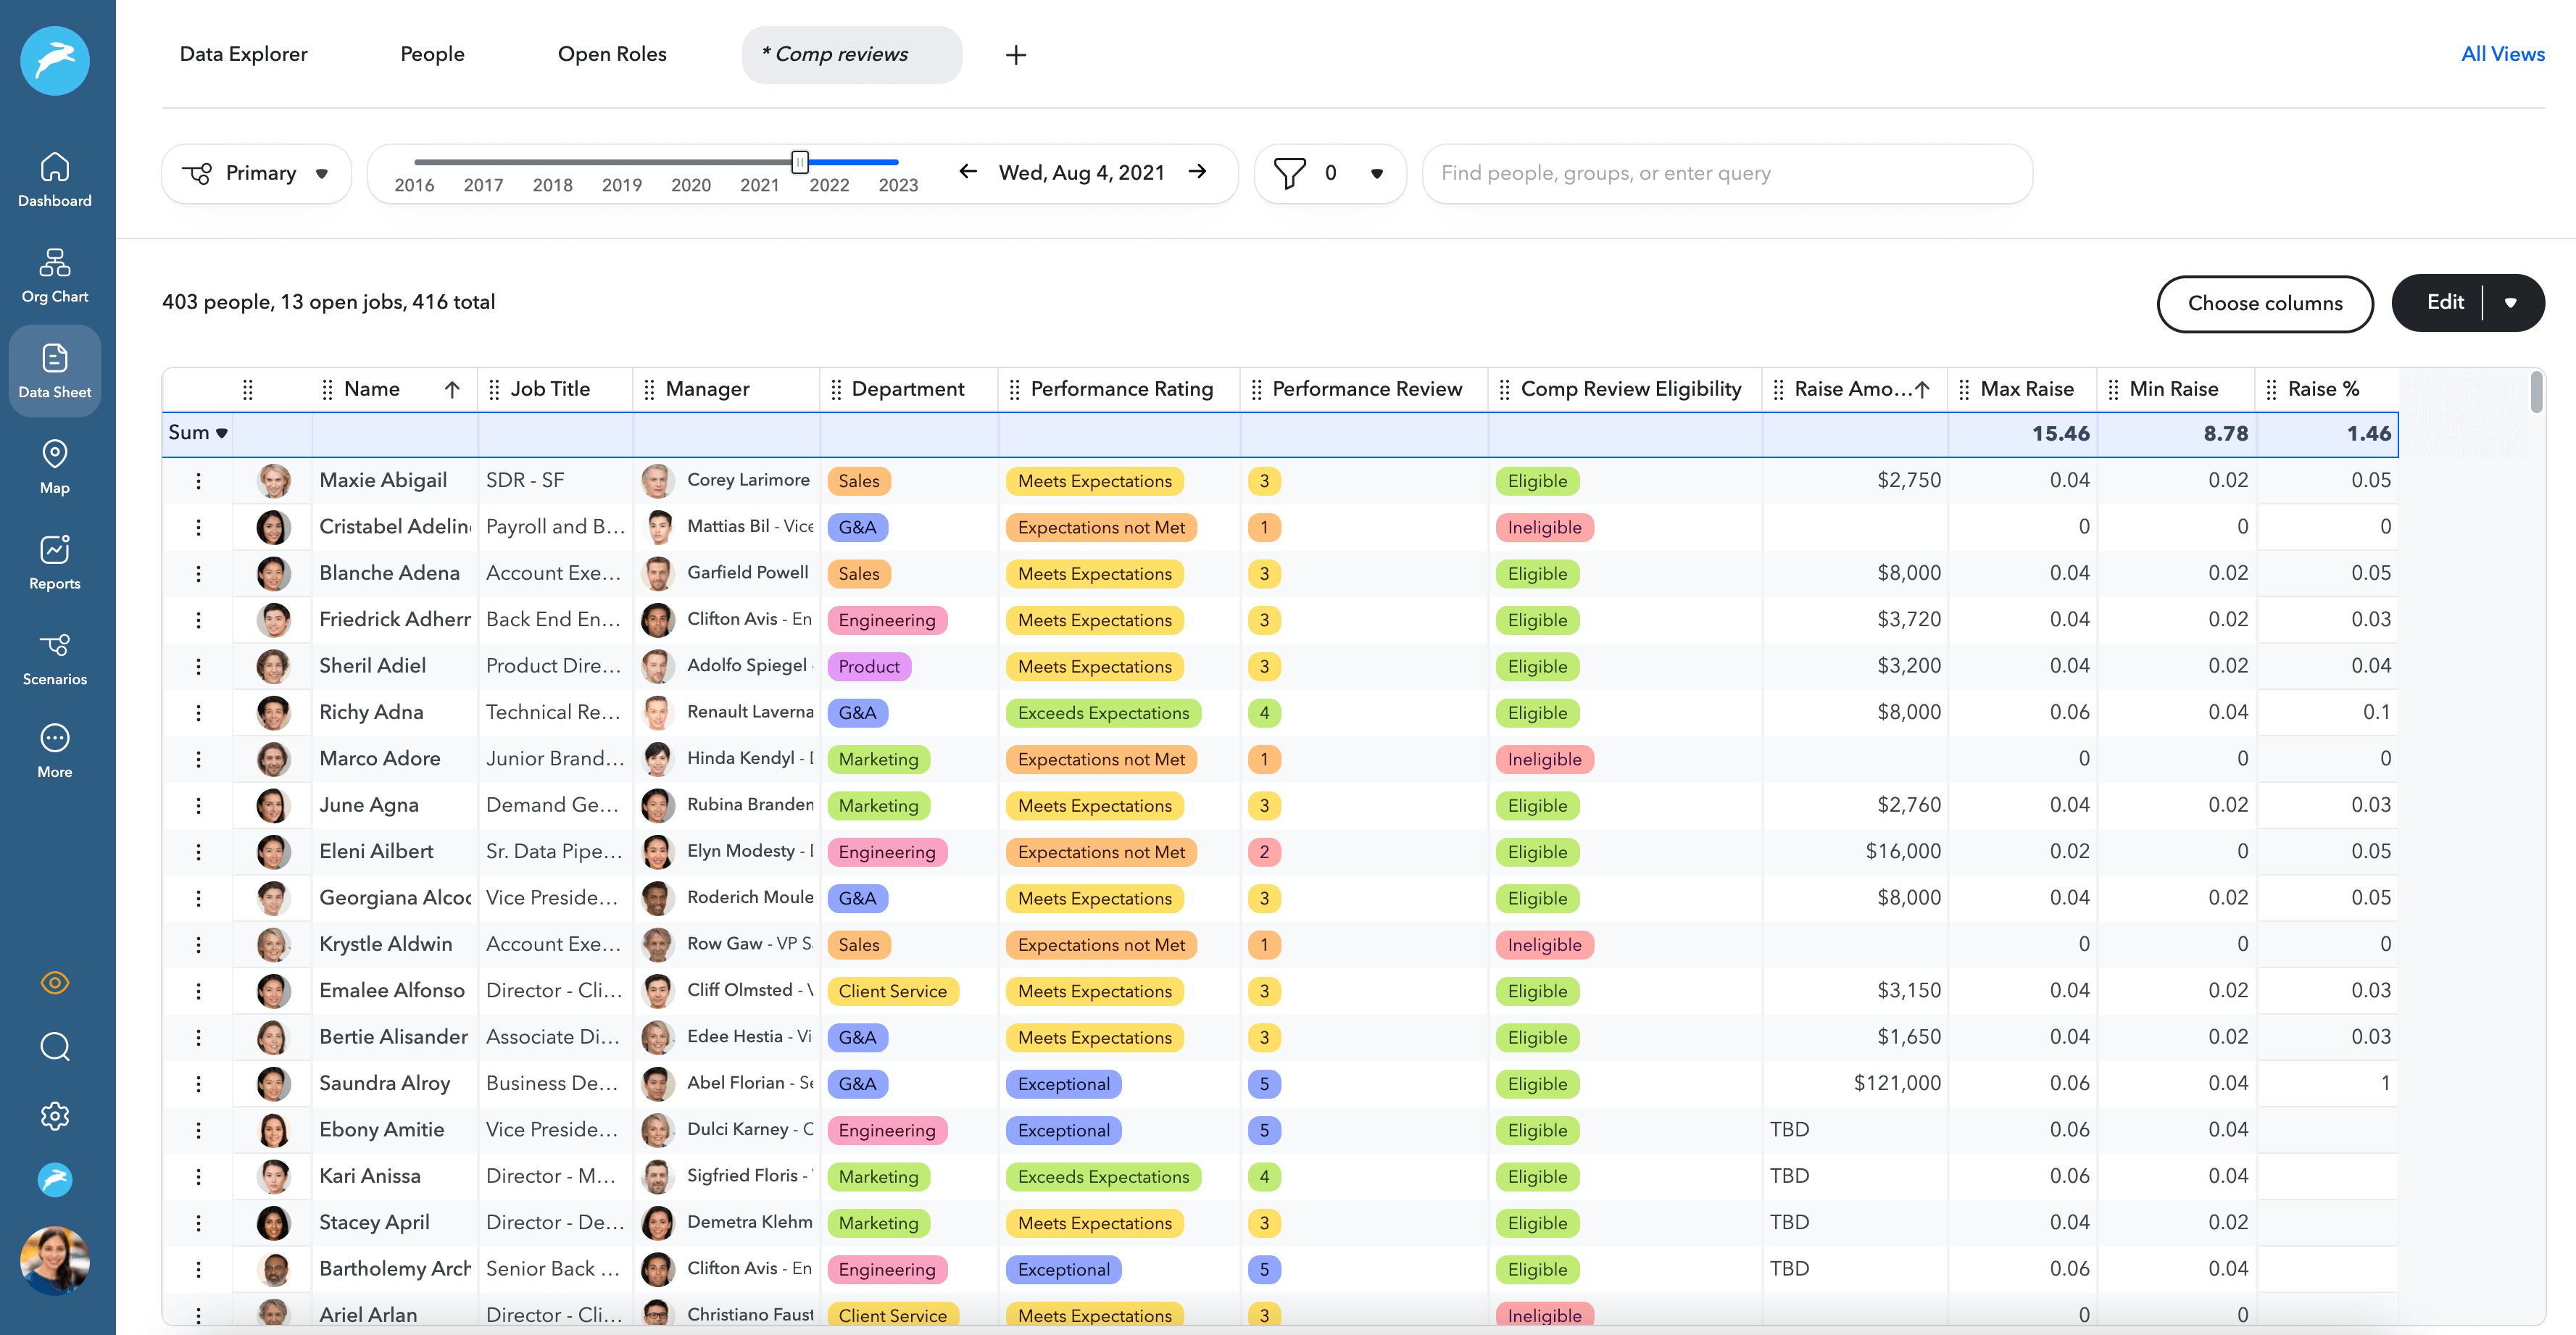
Task: Expand the Edit button dropdown arrow
Action: tap(2511, 303)
